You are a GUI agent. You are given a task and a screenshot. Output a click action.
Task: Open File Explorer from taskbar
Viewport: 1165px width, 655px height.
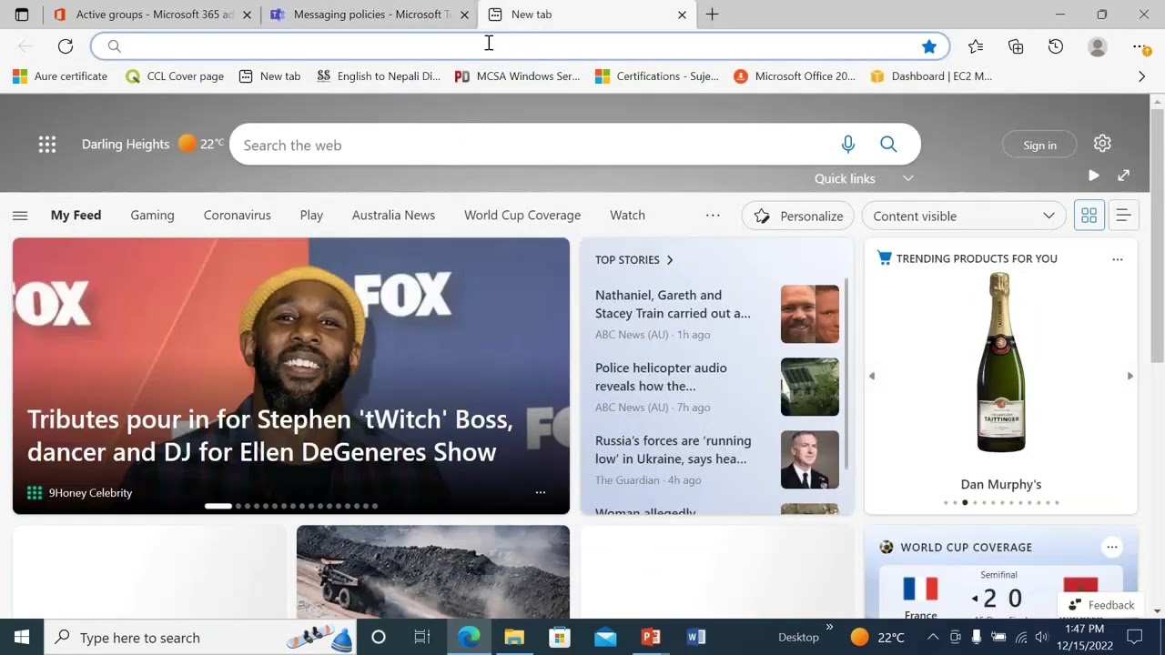pyautogui.click(x=514, y=638)
